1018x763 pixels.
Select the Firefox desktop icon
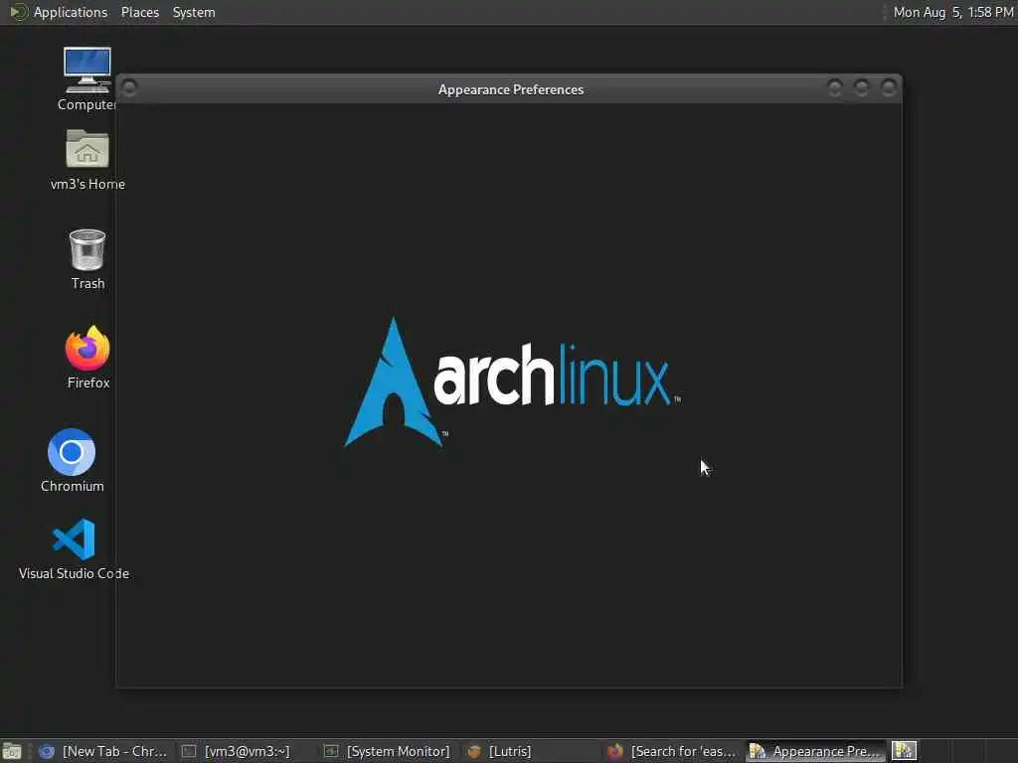87,358
